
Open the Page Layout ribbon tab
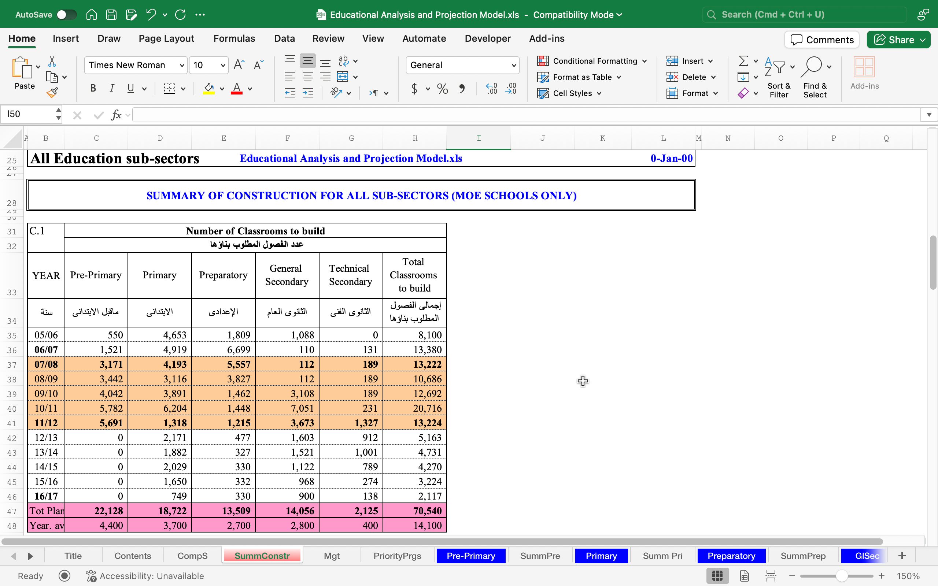[x=166, y=38]
